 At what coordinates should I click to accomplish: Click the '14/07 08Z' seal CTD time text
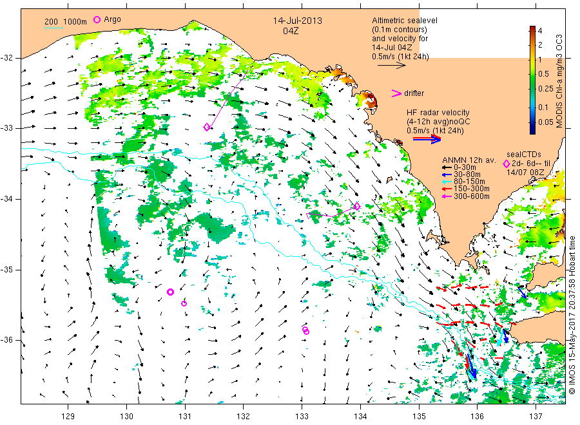[525, 173]
